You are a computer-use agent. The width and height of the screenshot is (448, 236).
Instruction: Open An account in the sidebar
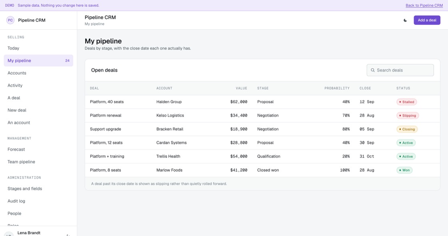[x=38, y=123]
